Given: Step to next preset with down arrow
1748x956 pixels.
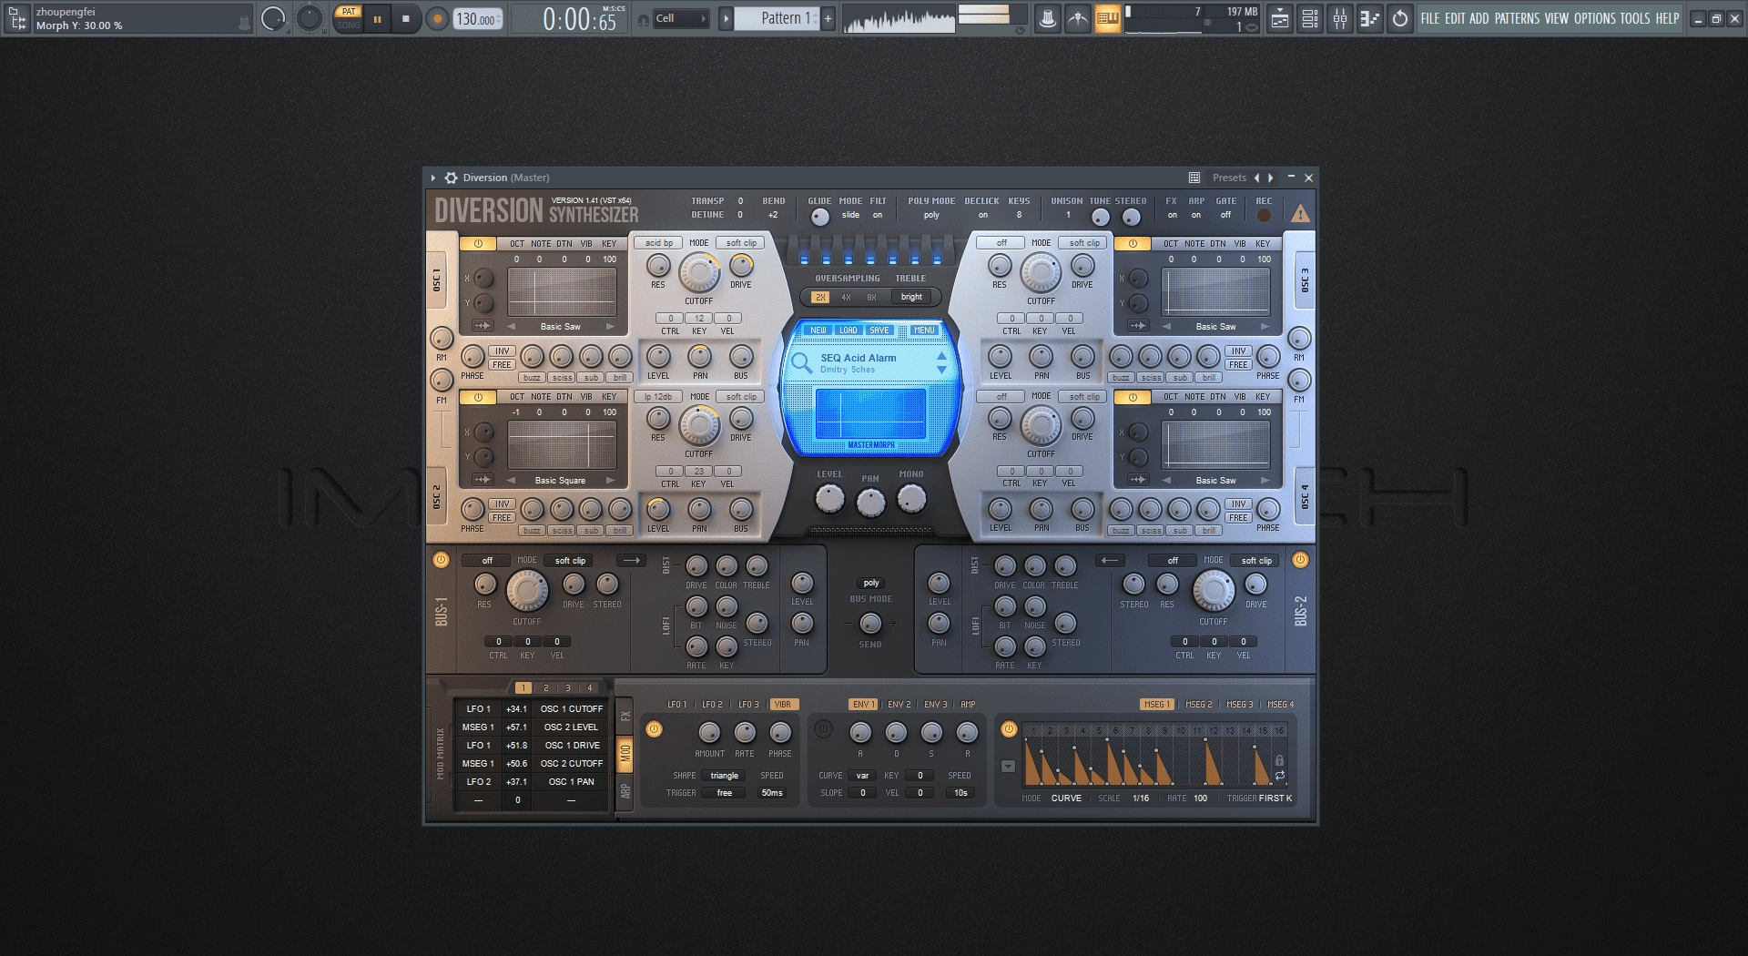Looking at the screenshot, I should [941, 370].
